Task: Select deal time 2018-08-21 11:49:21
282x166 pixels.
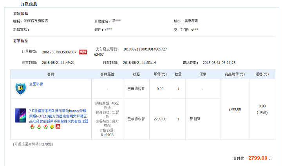Action: (x=58, y=63)
